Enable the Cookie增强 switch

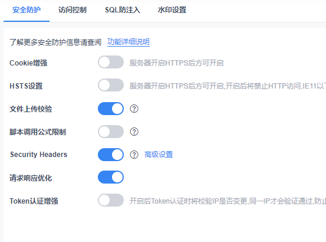pos(111,62)
